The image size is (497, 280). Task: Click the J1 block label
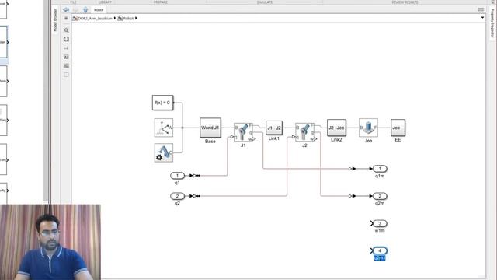pyautogui.click(x=243, y=145)
